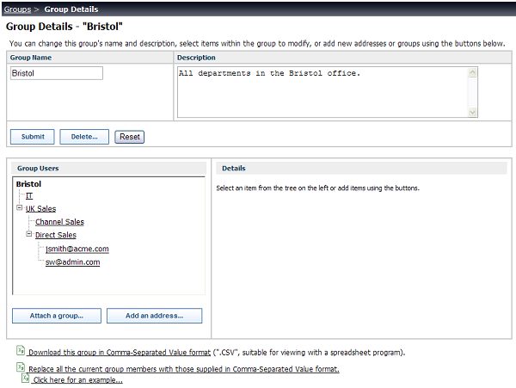Click the Delete... button
516x388 pixels.
[84, 137]
